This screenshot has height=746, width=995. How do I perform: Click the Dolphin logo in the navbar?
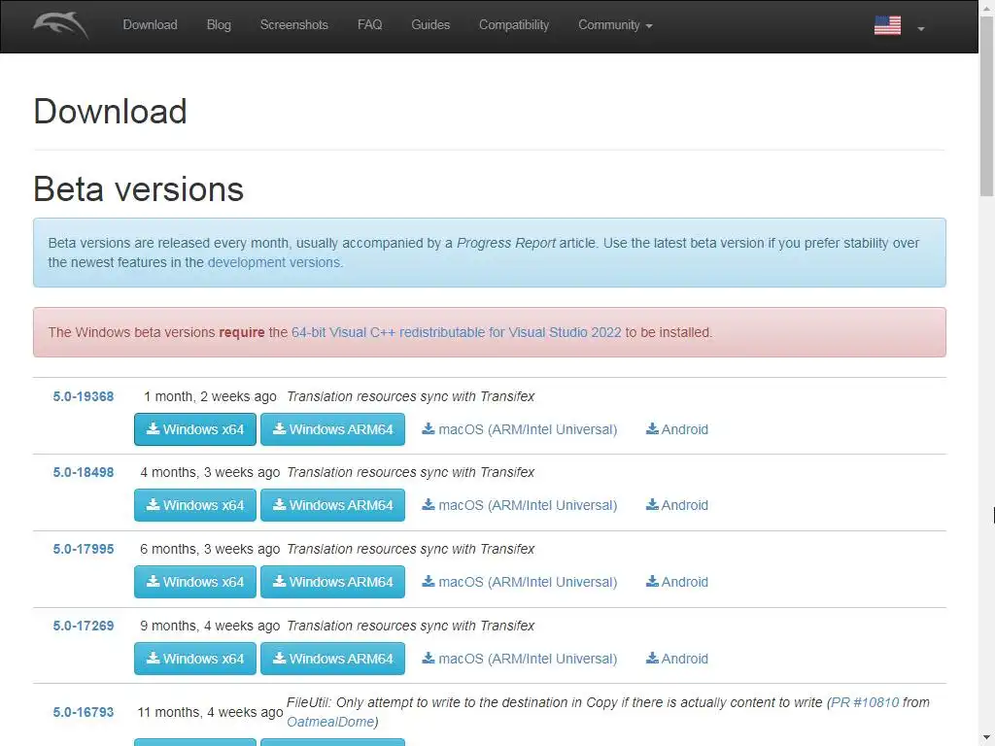[x=61, y=25]
